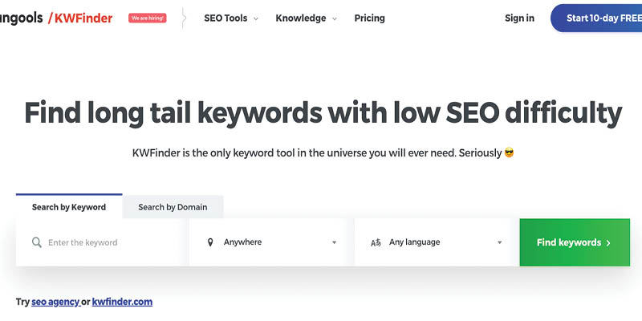Click the KWFinder logo

[x=80, y=18]
